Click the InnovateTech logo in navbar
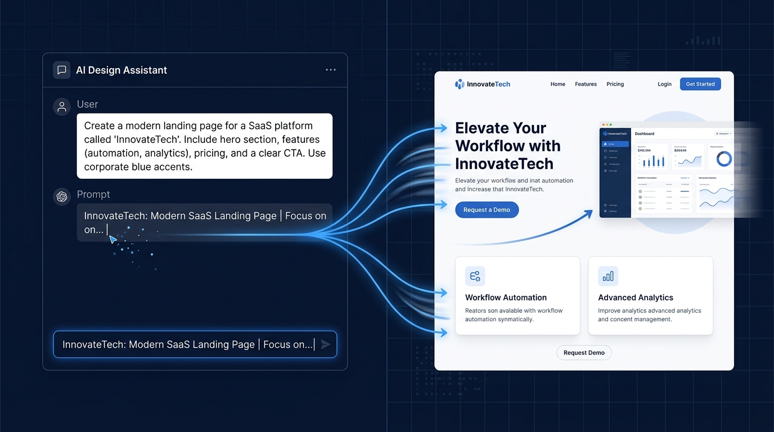774x432 pixels. pyautogui.click(x=482, y=84)
